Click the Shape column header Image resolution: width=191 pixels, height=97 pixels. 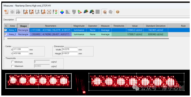[23, 26]
